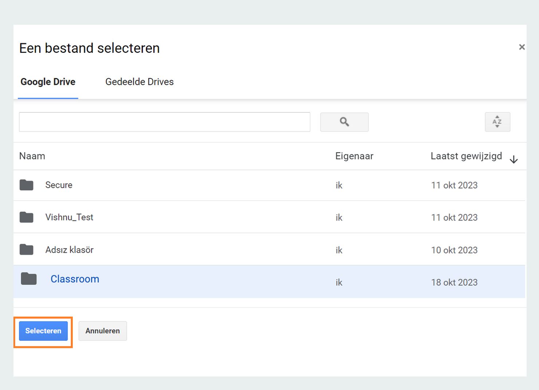Click the folder icon beside Classroom
Screen dimensions: 539x390
click(x=29, y=279)
